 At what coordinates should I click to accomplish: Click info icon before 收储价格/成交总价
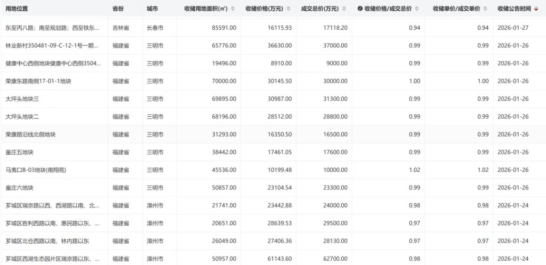pos(360,9)
